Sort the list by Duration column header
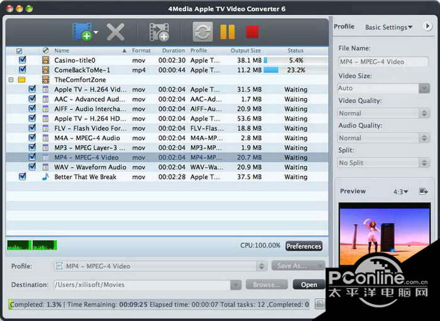This screenshot has height=321, width=440. click(173, 50)
